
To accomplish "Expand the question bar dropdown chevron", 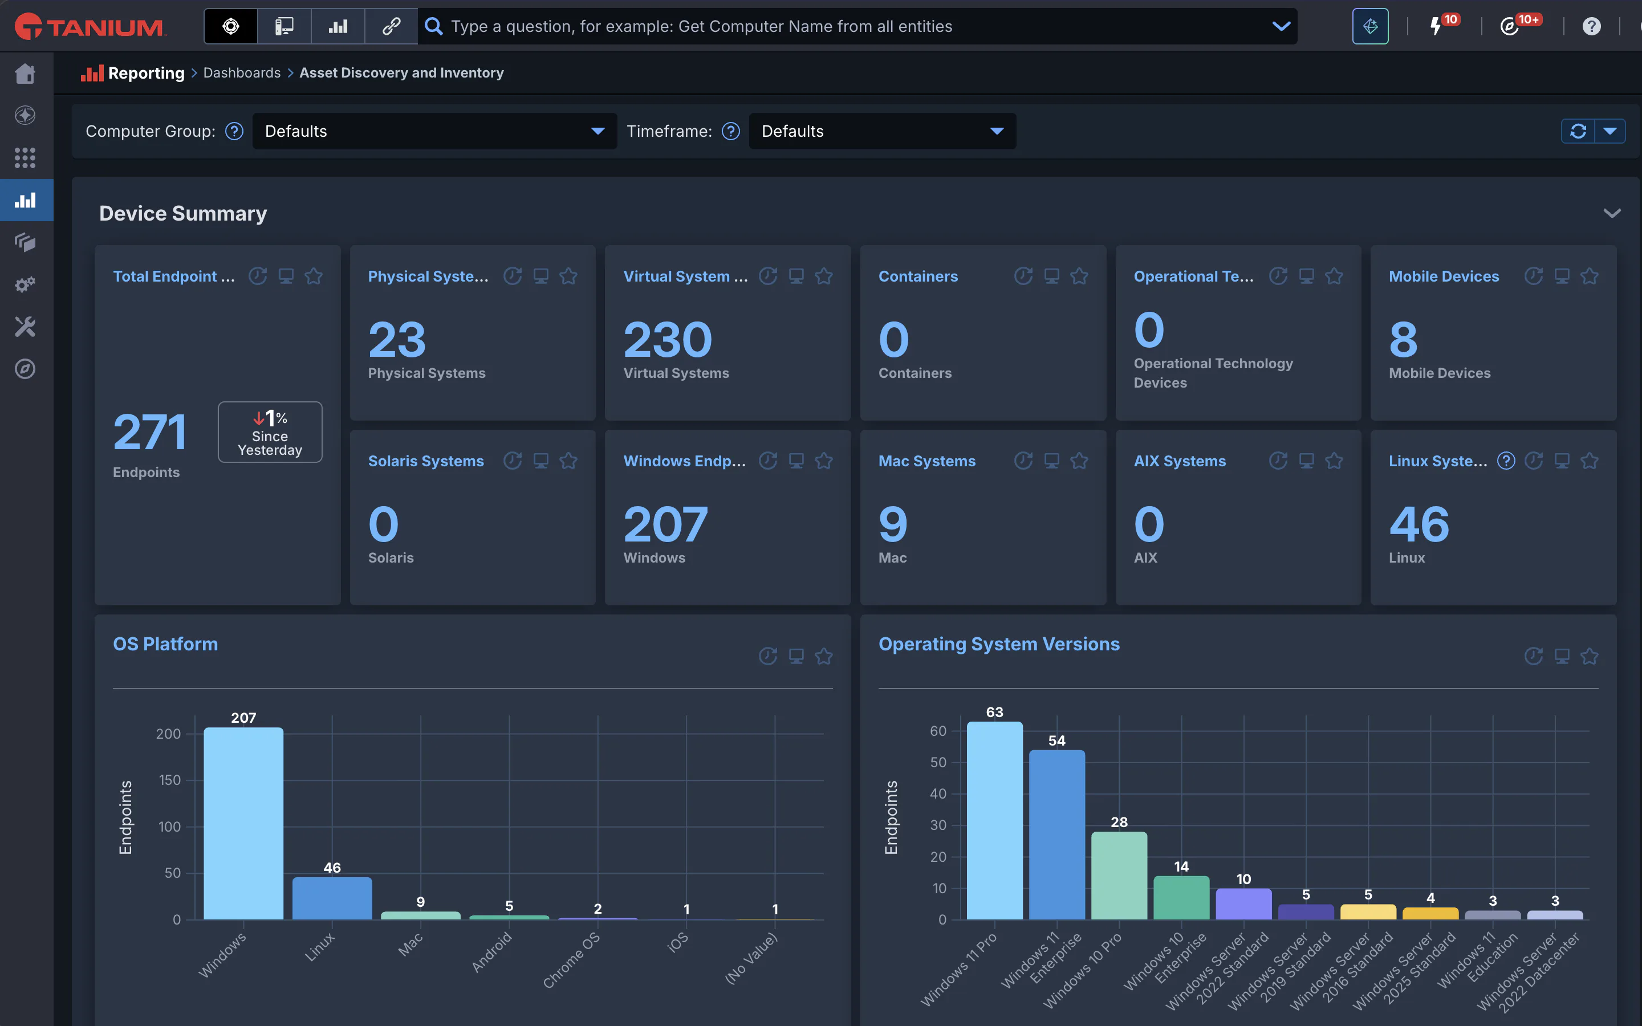I will click(x=1281, y=26).
